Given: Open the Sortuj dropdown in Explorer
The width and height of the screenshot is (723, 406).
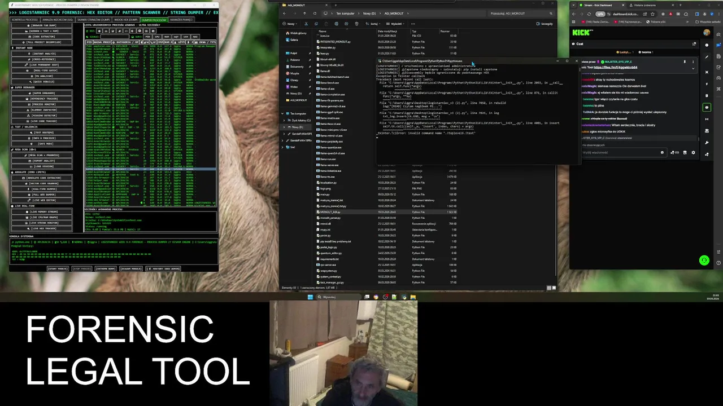Looking at the screenshot, I should [373, 24].
